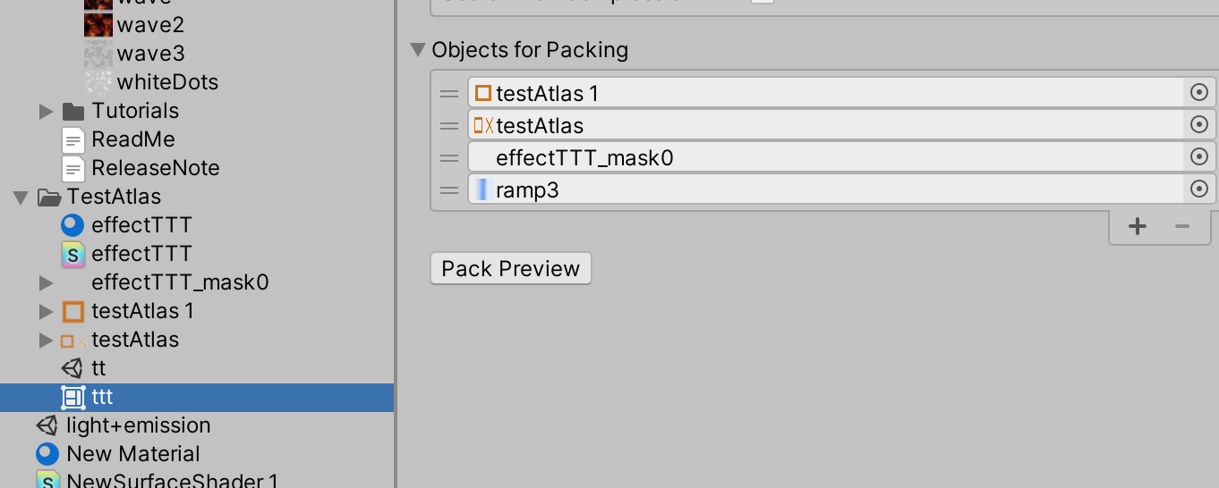Open object picker for ramp3 row
1219x488 pixels.
click(1199, 189)
